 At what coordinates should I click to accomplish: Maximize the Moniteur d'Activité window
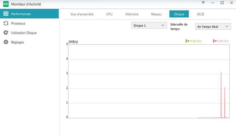[222, 3]
